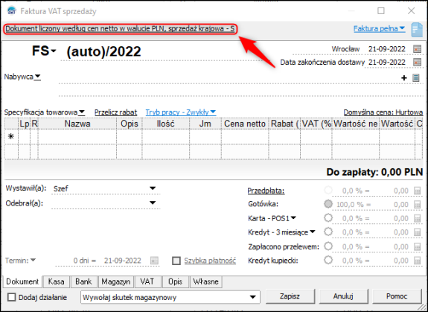
Task: Click the document page icon at top right
Action: click(417, 30)
